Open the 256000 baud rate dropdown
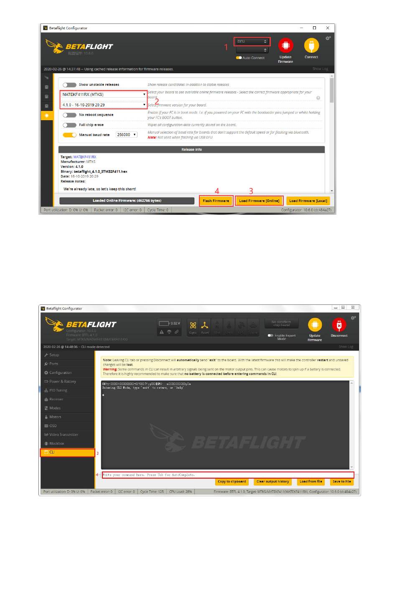The image size is (397, 590). pyautogui.click(x=127, y=135)
